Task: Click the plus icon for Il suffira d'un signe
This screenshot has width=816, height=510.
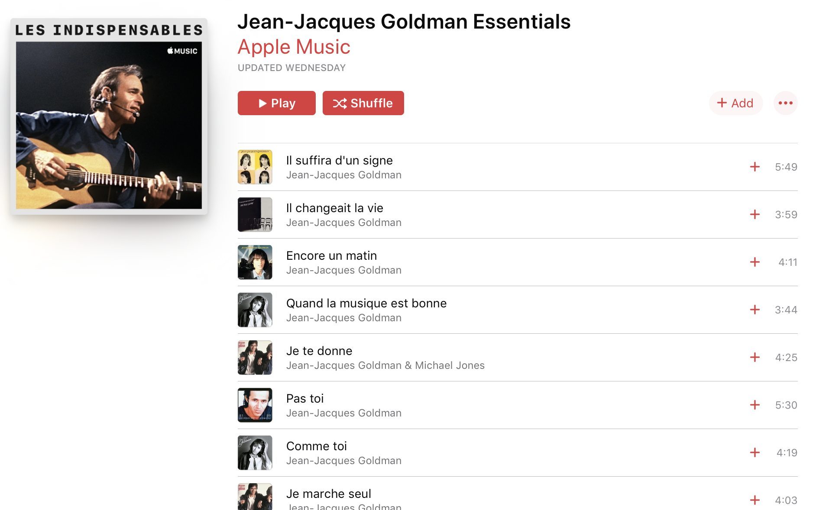Action: pyautogui.click(x=754, y=167)
